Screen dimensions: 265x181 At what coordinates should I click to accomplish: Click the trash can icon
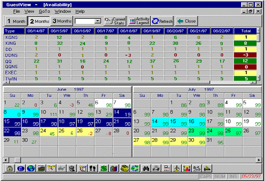(x=72, y=168)
